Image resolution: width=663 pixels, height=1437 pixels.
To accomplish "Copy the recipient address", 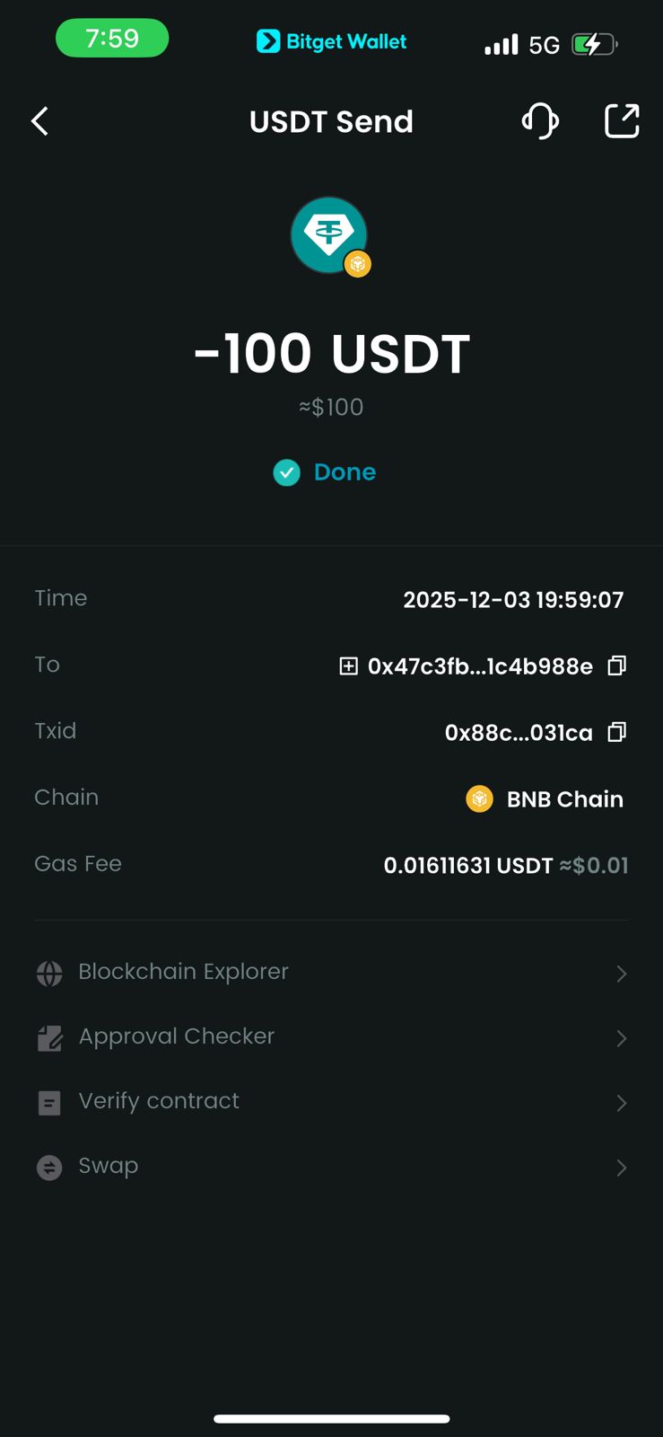I will (x=616, y=666).
